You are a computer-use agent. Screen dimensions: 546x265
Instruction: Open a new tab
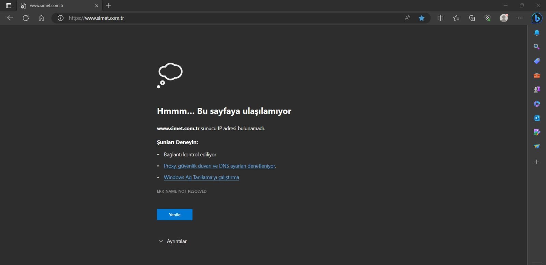pyautogui.click(x=109, y=6)
